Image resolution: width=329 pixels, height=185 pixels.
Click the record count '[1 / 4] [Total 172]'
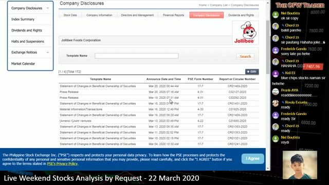(70, 72)
